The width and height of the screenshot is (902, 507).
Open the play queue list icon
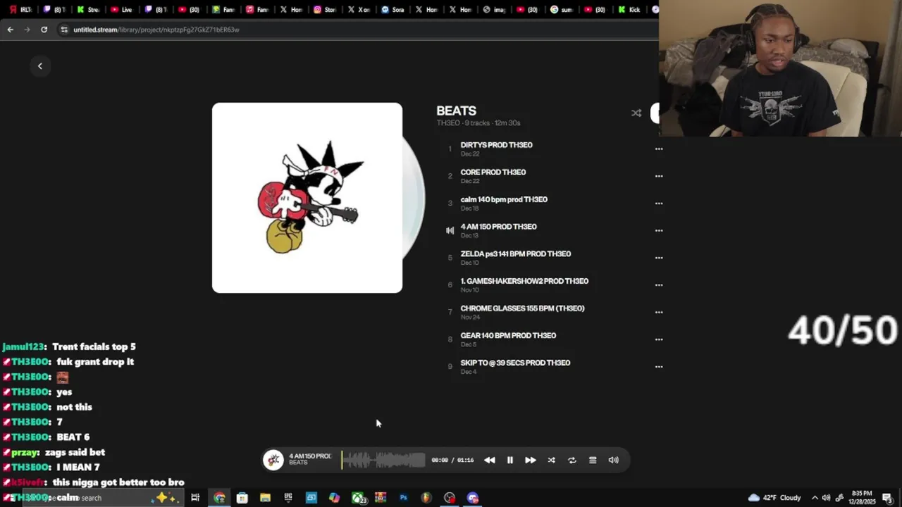click(x=593, y=461)
